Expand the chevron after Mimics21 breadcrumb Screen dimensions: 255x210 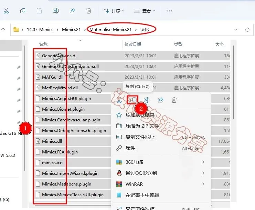[85, 30]
